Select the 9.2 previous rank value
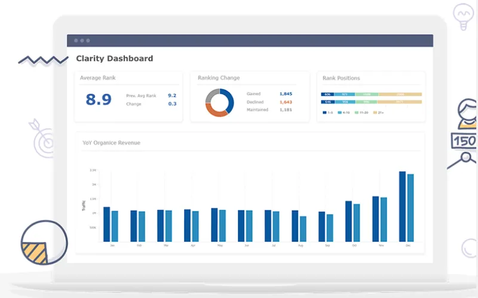 coord(172,95)
